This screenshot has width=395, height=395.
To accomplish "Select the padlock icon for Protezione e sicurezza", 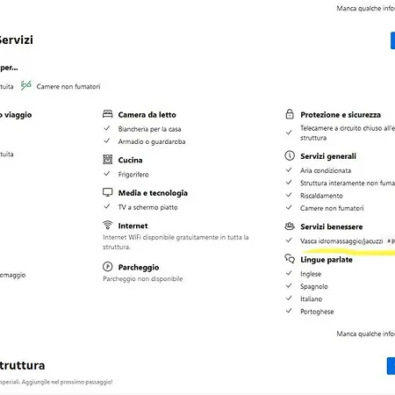I will point(290,114).
